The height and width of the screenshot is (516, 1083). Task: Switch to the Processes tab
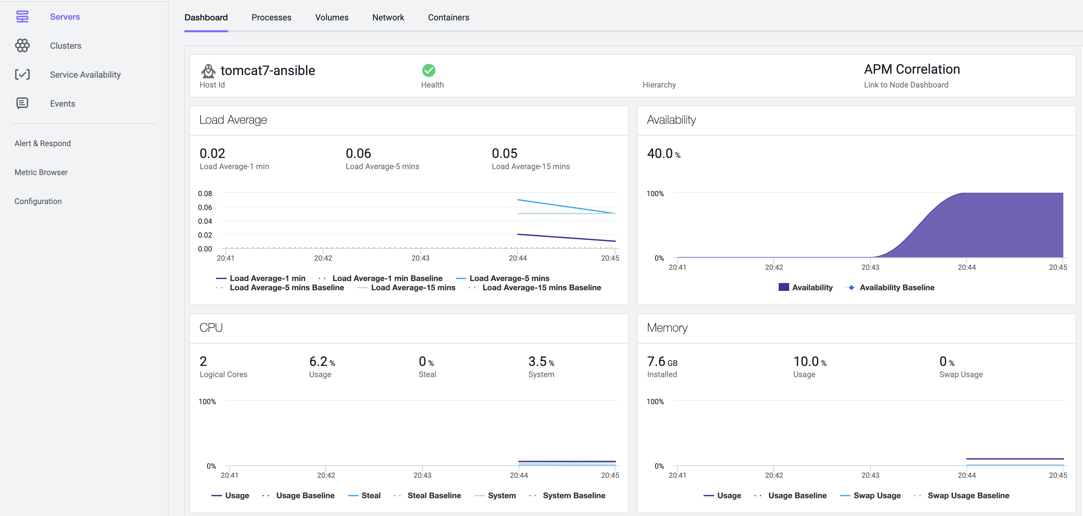click(271, 17)
